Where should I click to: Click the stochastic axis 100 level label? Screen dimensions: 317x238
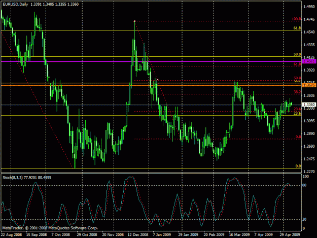pos(306,177)
